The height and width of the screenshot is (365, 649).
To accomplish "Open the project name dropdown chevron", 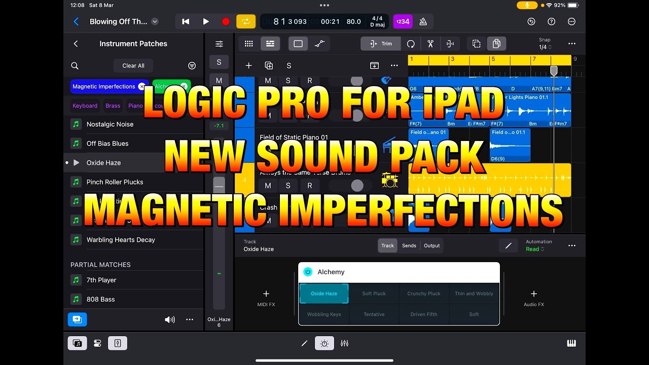I will point(155,21).
